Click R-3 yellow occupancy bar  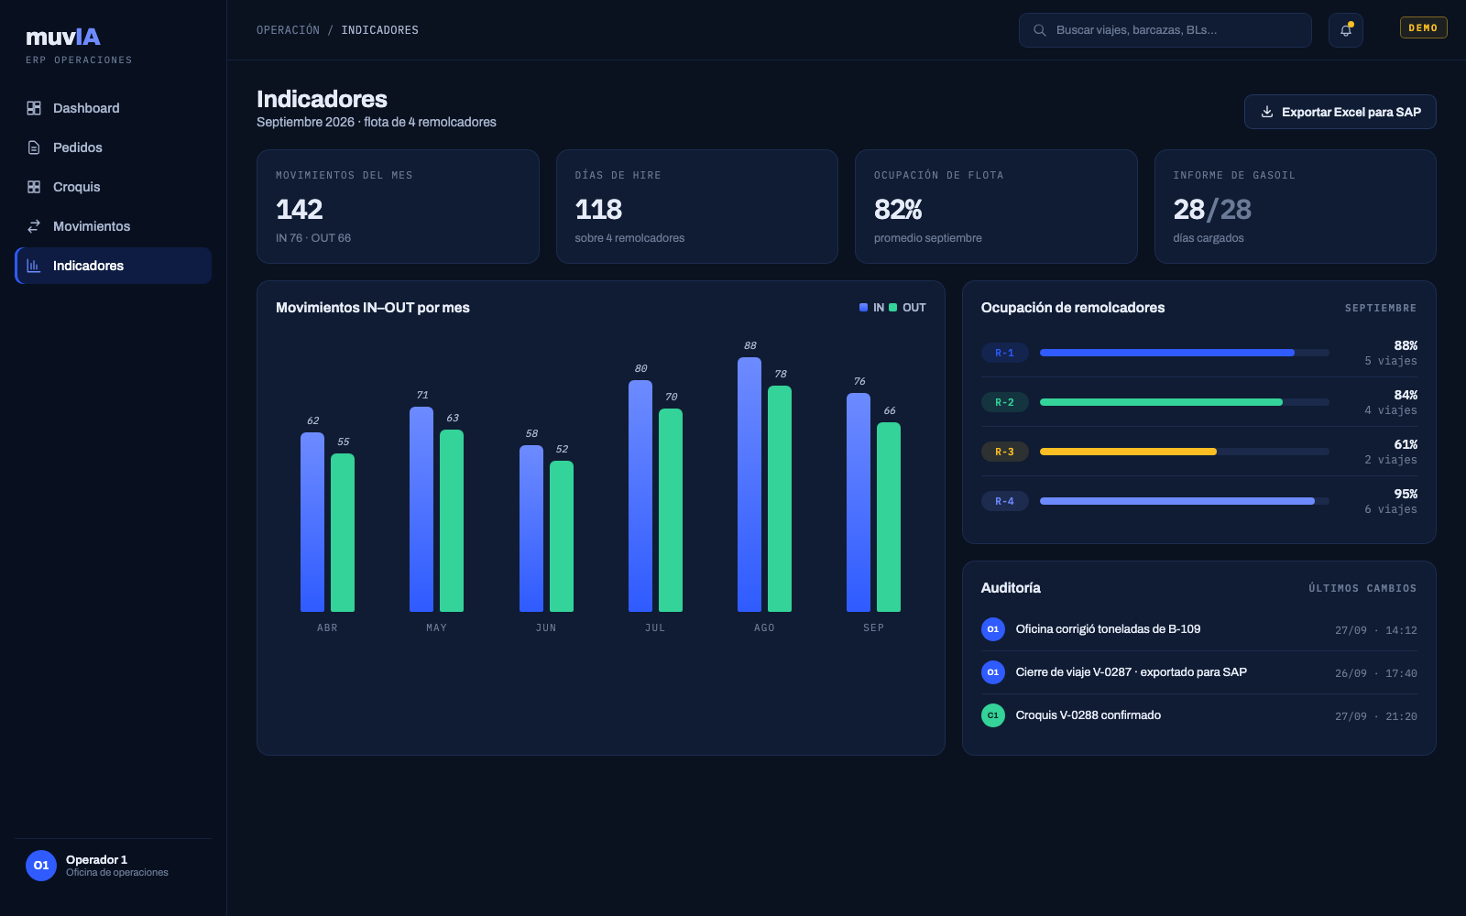pos(1184,452)
